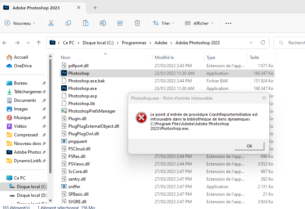Click OK in the error dialog
Screen dimensions: 305x209
pos(249,146)
